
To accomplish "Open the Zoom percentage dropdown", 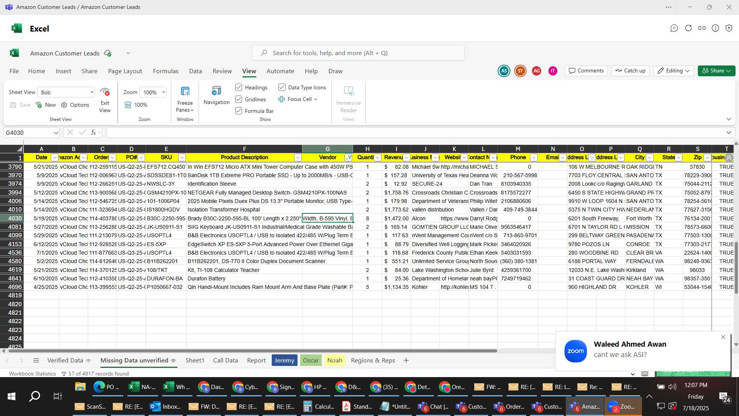I will pos(153,92).
